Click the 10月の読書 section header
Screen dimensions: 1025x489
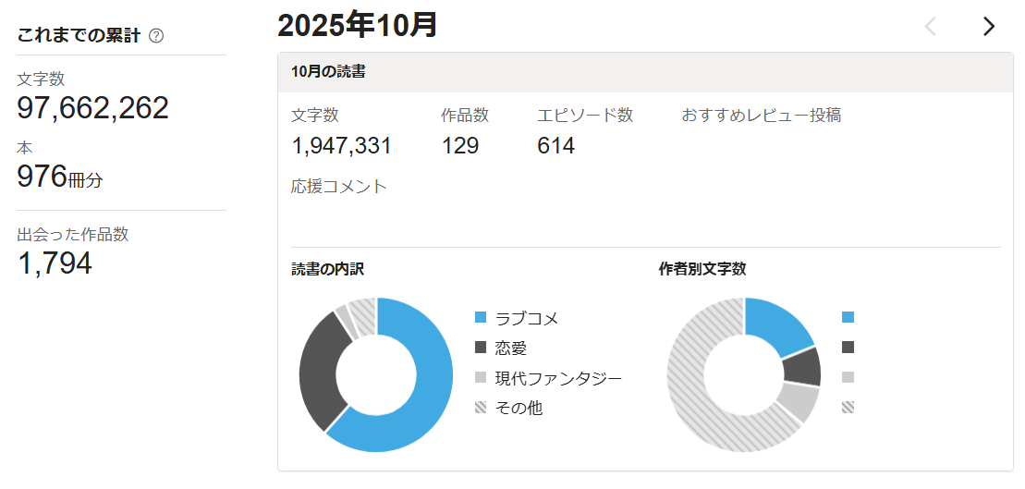(328, 72)
